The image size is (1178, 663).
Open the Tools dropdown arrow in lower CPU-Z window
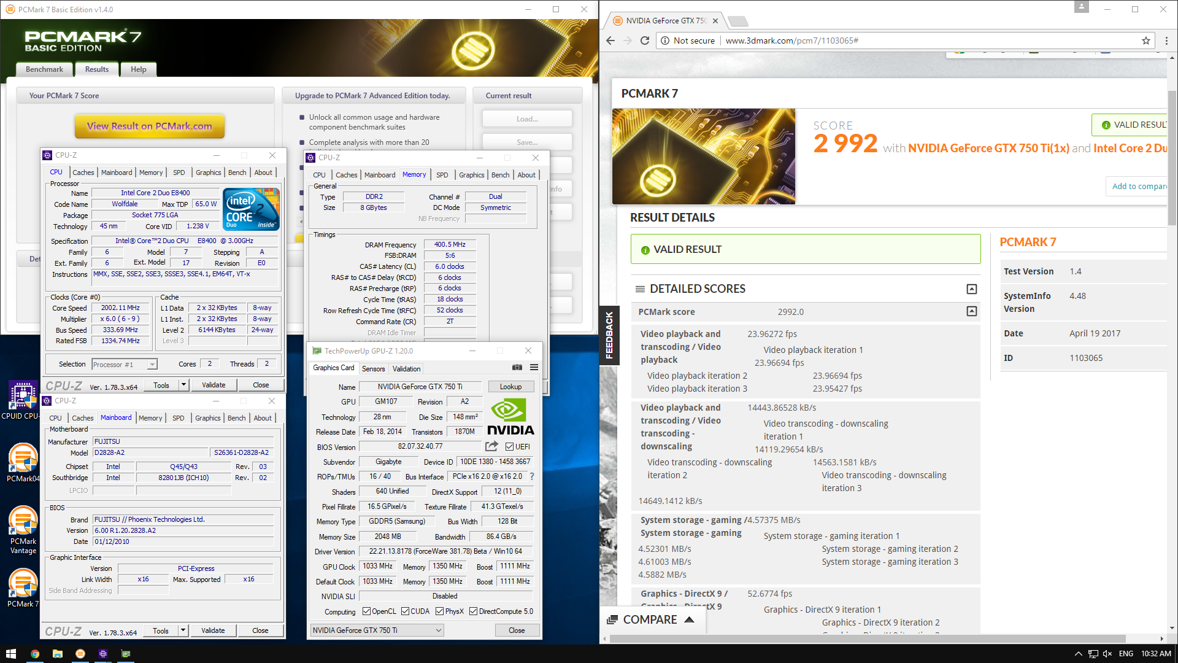pyautogui.click(x=182, y=630)
